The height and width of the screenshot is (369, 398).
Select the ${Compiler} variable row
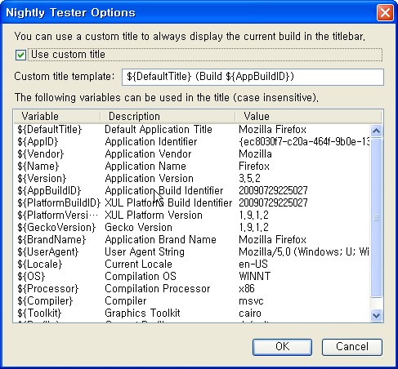192,300
